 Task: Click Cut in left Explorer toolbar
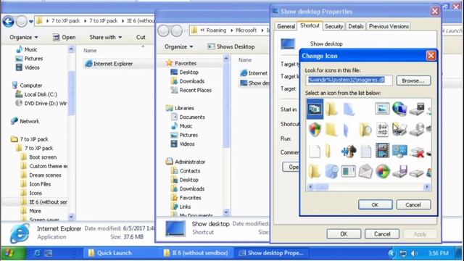[x=141, y=37]
